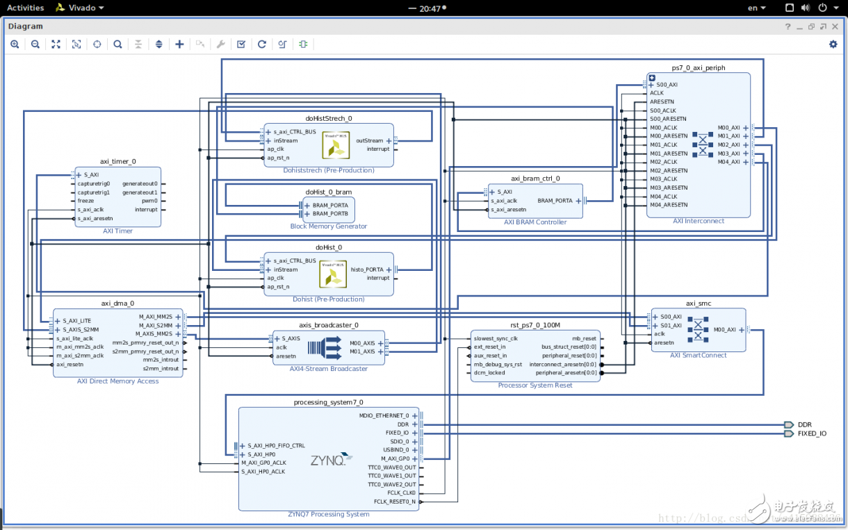This screenshot has height=530, width=848.
Task: Add IP with the plus toolbar icon
Action: [x=179, y=44]
